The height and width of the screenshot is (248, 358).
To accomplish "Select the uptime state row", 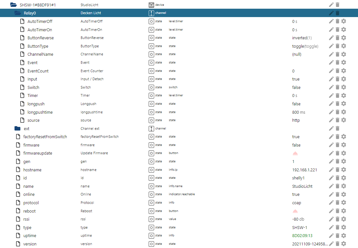I will pyautogui.click(x=29, y=236).
